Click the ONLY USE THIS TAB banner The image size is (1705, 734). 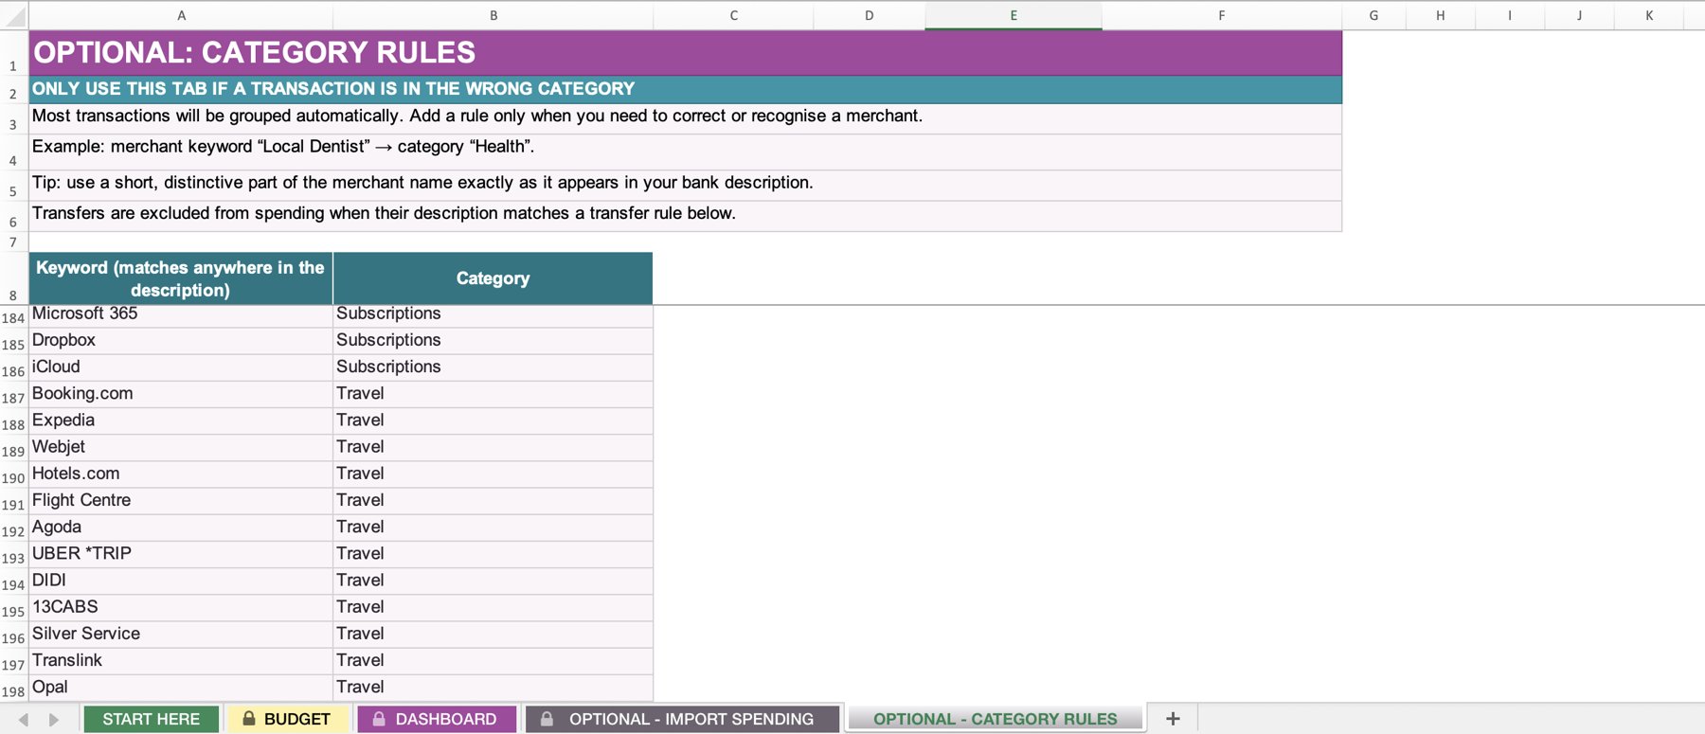686,89
